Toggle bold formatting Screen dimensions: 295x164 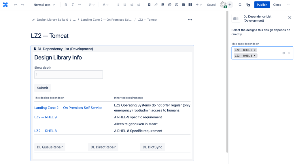(66, 5)
